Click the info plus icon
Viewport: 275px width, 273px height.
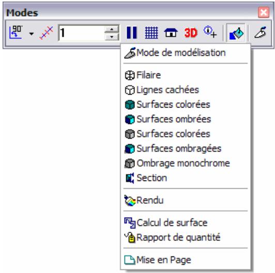click(x=210, y=32)
